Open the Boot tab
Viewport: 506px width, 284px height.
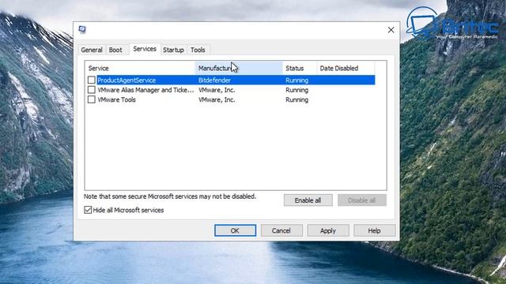(x=115, y=50)
